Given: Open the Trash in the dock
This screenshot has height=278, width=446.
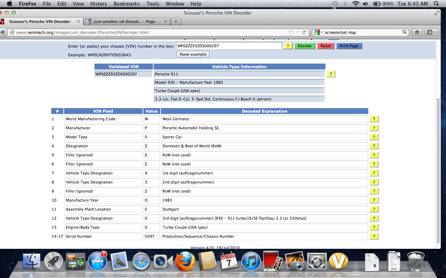Looking at the screenshot, I should pos(416,261).
